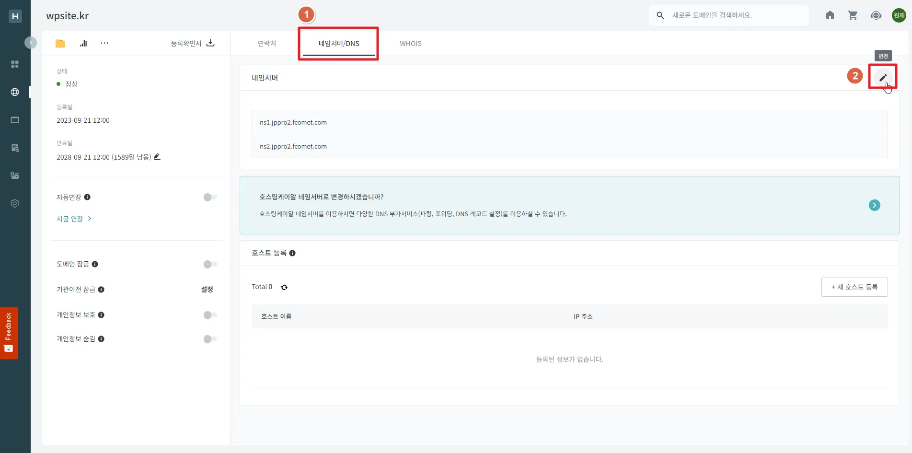The width and height of the screenshot is (912, 453).
Task: Open the statistics bar chart icon
Action: point(83,43)
